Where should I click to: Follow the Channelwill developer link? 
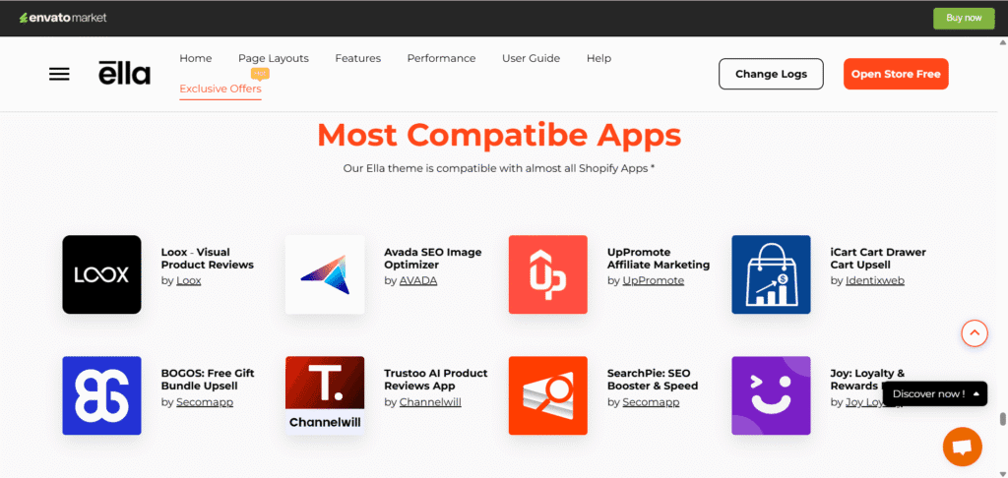(x=430, y=402)
